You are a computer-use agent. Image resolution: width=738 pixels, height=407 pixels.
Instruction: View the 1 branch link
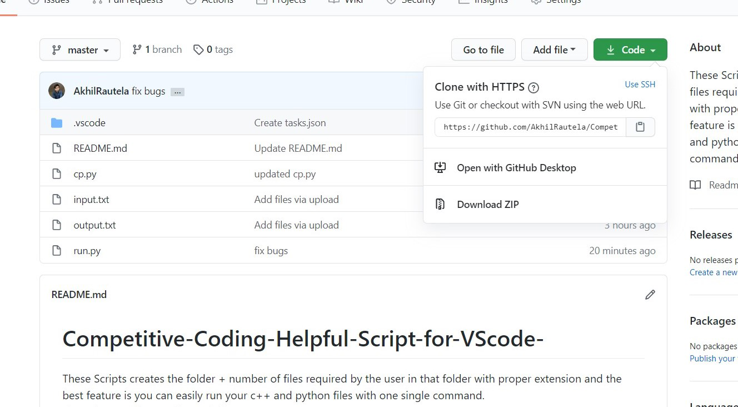[x=157, y=49]
